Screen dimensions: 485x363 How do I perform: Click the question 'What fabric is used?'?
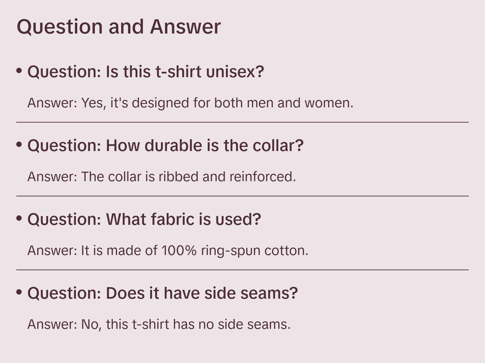(x=144, y=219)
